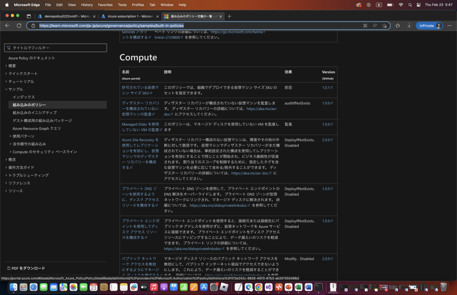Viewport: 457px width, 295px height.
Task: Close the Azure subscription 1 tab
Action: [158, 16]
